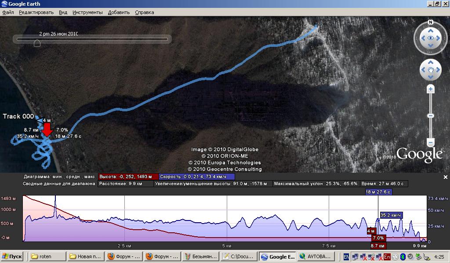Toggle the Высота elevation graph legend
Viewport: 450px width, 263px height.
[x=128, y=177]
